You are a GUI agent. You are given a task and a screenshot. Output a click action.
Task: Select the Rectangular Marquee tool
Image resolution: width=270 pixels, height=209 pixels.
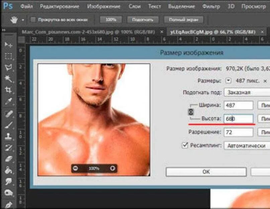click(x=8, y=56)
